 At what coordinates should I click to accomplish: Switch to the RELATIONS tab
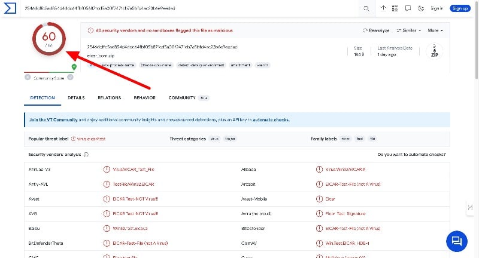[x=110, y=98]
